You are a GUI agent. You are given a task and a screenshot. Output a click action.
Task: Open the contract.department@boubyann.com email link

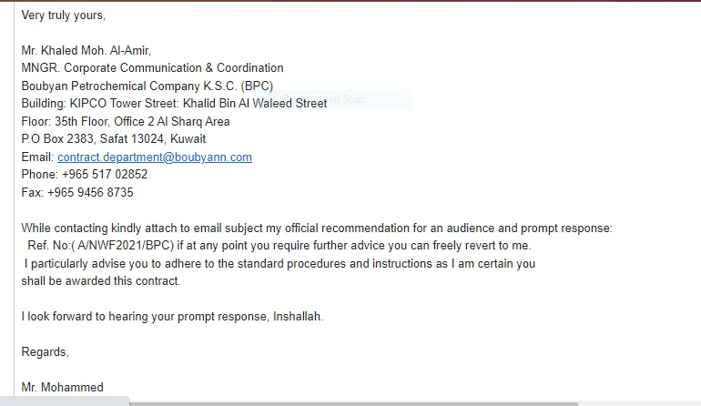point(155,157)
